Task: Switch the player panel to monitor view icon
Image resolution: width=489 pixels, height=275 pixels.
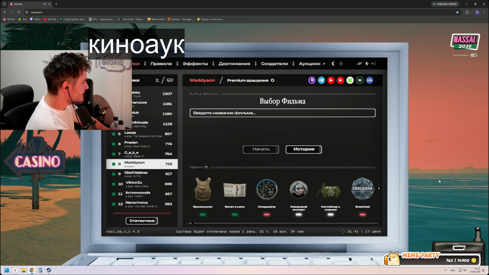Action: (x=170, y=80)
